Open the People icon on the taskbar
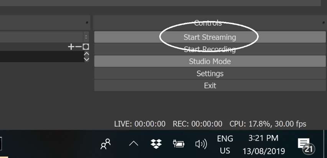Image resolution: width=327 pixels, height=158 pixels. pyautogui.click(x=106, y=144)
